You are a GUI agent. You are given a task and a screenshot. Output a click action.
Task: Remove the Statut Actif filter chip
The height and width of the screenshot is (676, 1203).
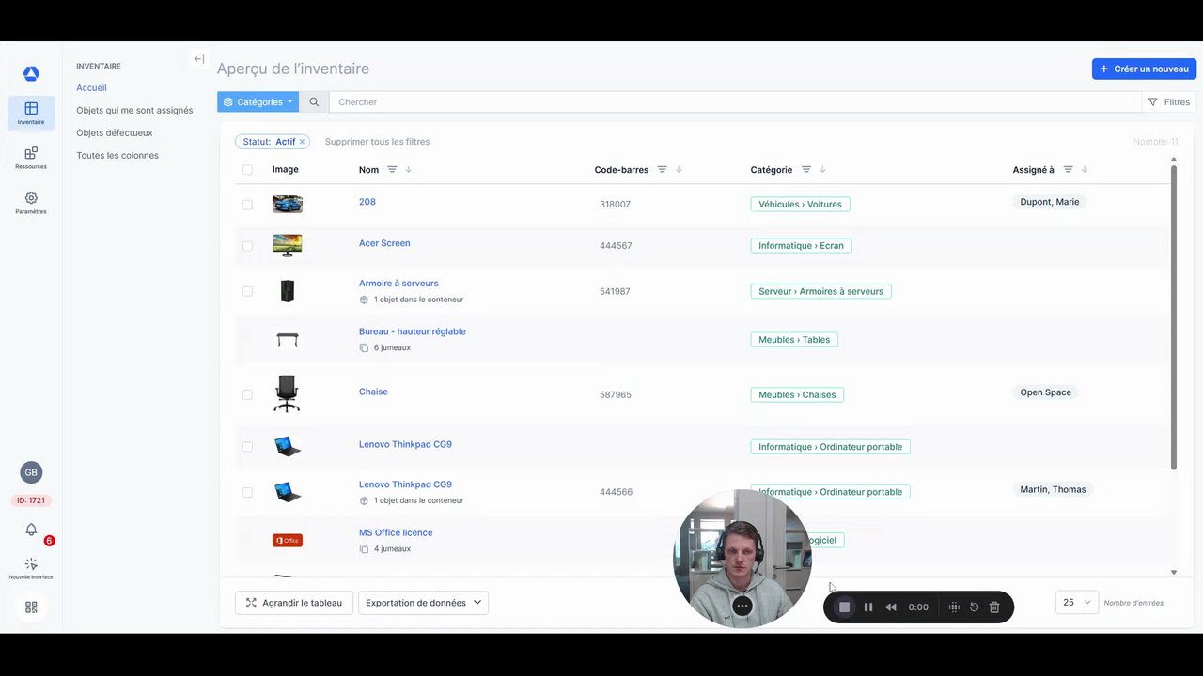point(302,142)
